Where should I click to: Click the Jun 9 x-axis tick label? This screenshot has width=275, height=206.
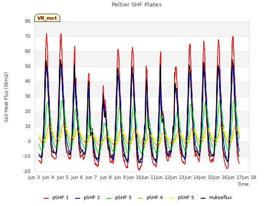[120, 177]
